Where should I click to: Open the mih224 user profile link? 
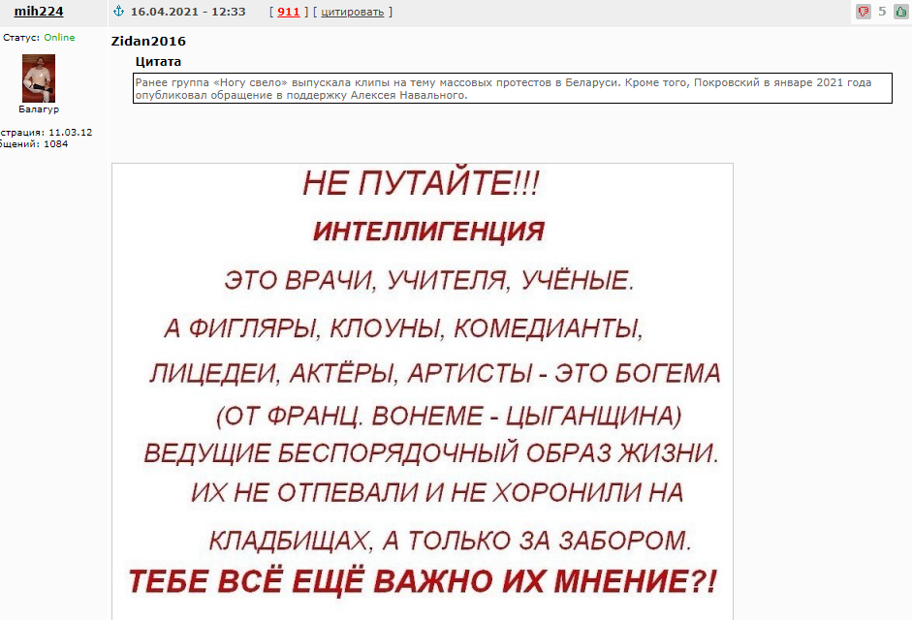pos(39,11)
